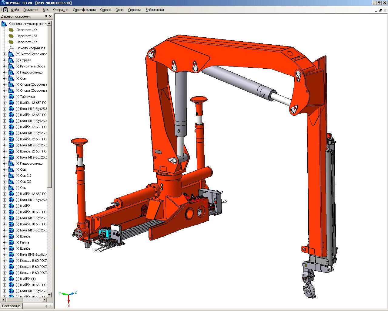Select Плоскость ZX label in the tree
Screen dimensions: 388x311
[x=27, y=36]
